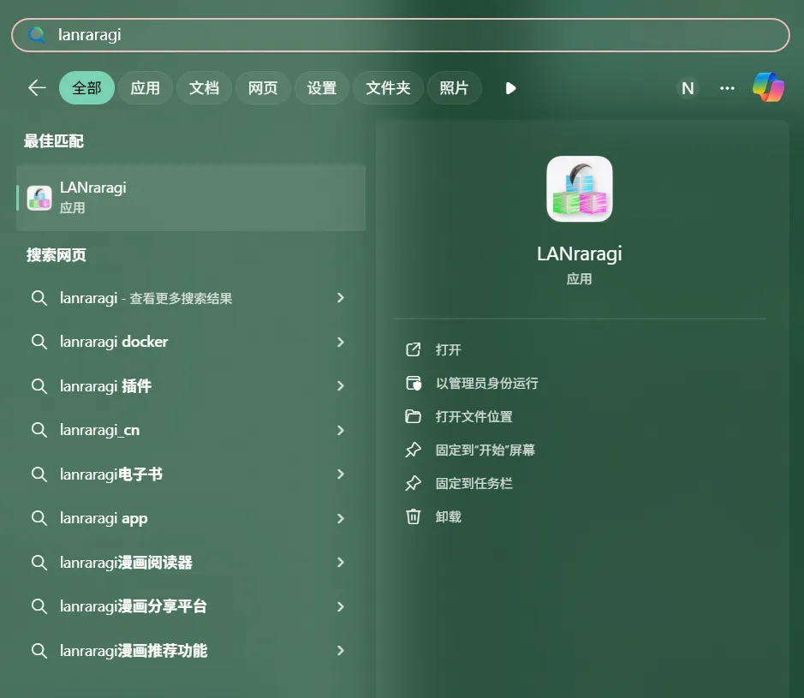Image resolution: width=804 pixels, height=698 pixels.
Task: Open web search for lanraragi漫画阅读器
Action: (126, 563)
